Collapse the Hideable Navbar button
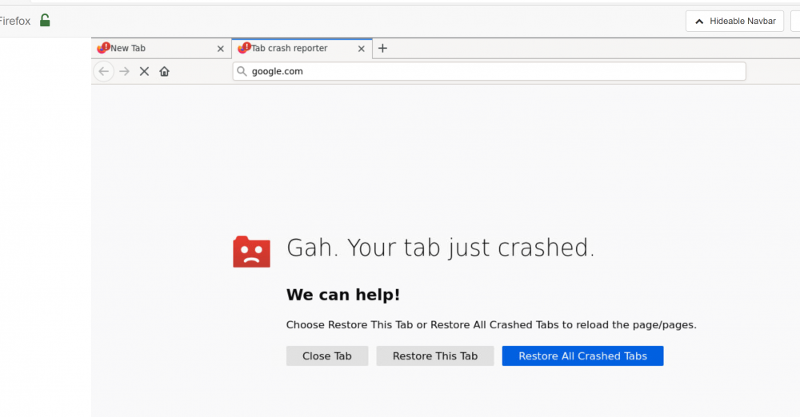 tap(734, 22)
